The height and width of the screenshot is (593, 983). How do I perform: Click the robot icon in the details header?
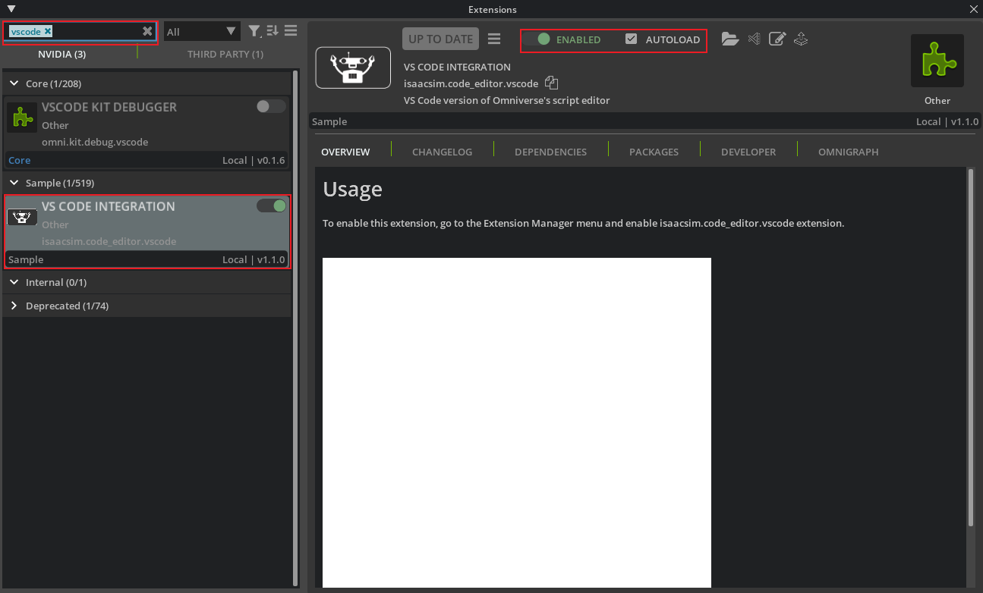353,67
